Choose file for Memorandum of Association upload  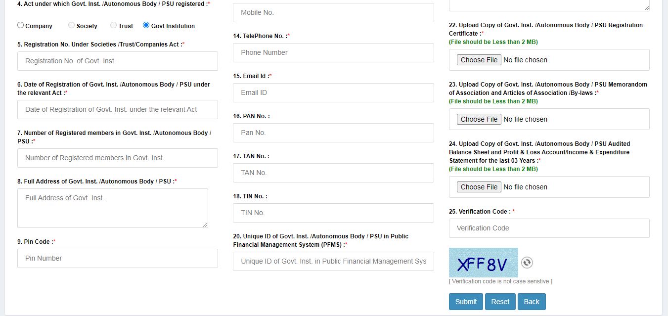479,119
